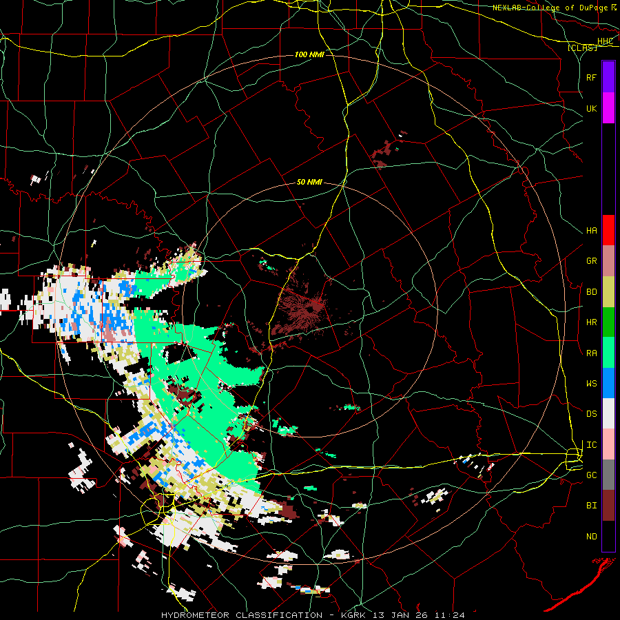Click the WS legend label

pos(592,384)
